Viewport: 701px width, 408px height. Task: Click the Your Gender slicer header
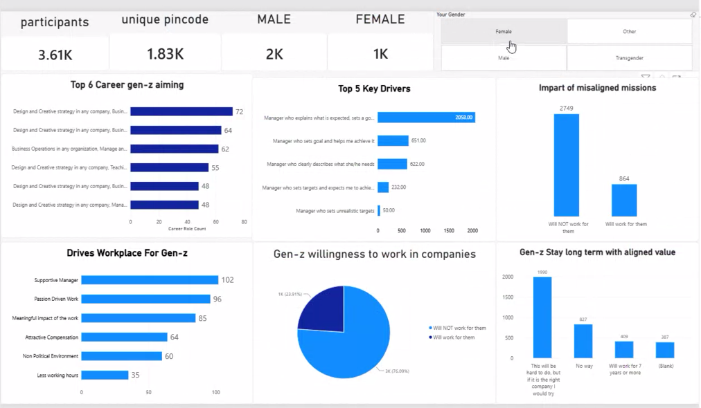(451, 15)
